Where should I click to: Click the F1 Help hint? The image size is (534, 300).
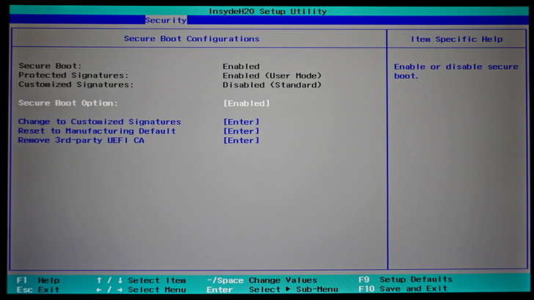click(x=38, y=280)
